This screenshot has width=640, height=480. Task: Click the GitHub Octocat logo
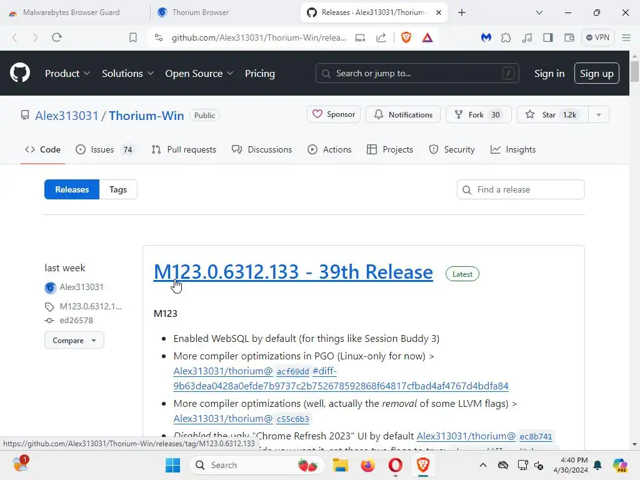(x=19, y=73)
